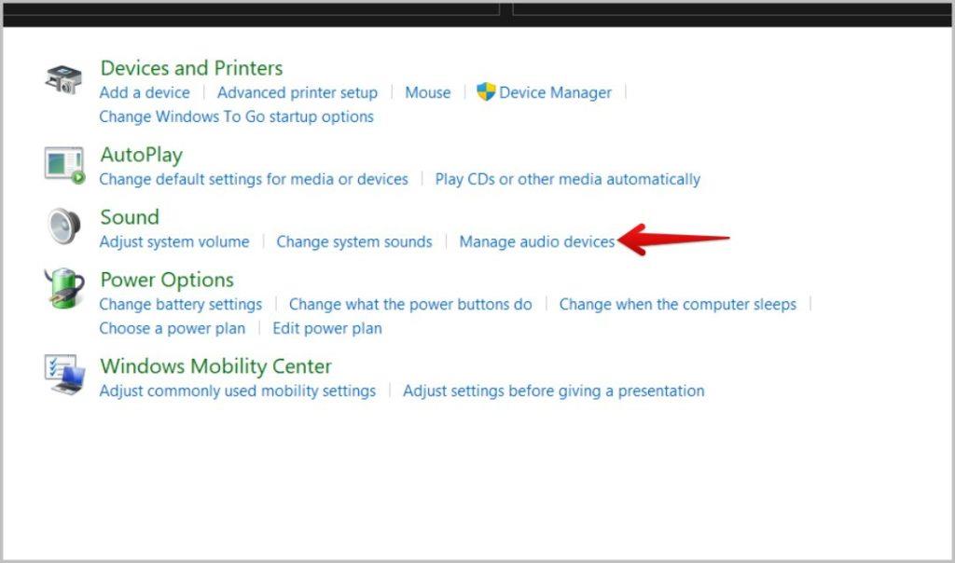Screen dimensions: 955x563
Task: Open the Devices and Printers heading
Action: pyautogui.click(x=191, y=68)
